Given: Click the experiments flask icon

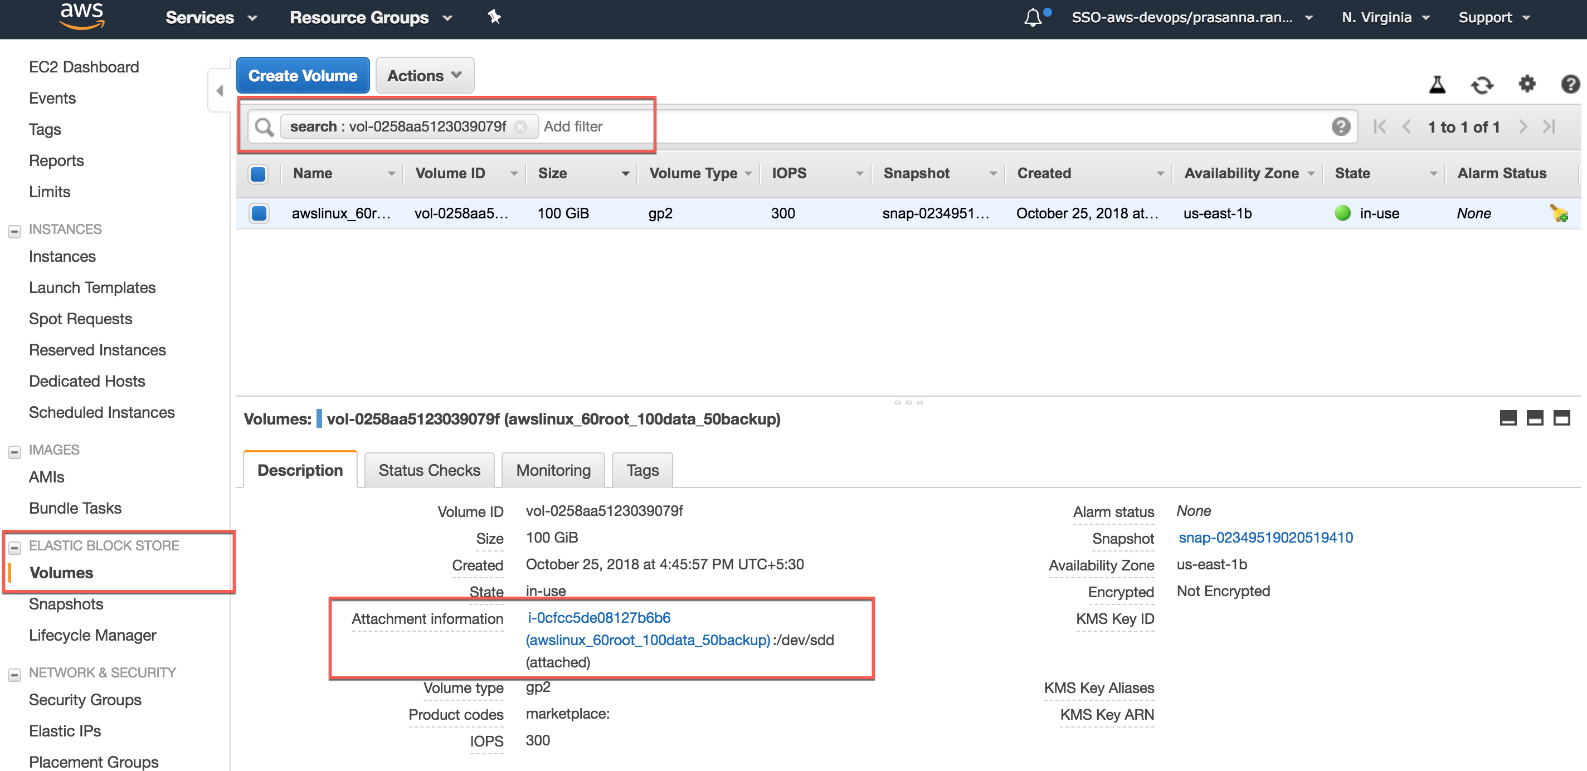Looking at the screenshot, I should [1437, 84].
